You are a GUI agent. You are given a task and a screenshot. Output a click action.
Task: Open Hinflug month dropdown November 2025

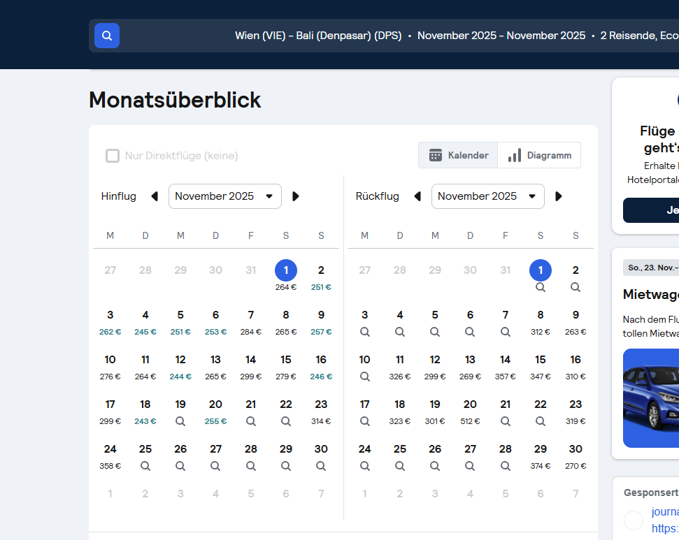(224, 196)
